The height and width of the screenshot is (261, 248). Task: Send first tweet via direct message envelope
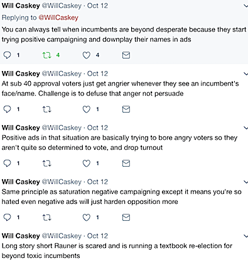[x=126, y=55]
